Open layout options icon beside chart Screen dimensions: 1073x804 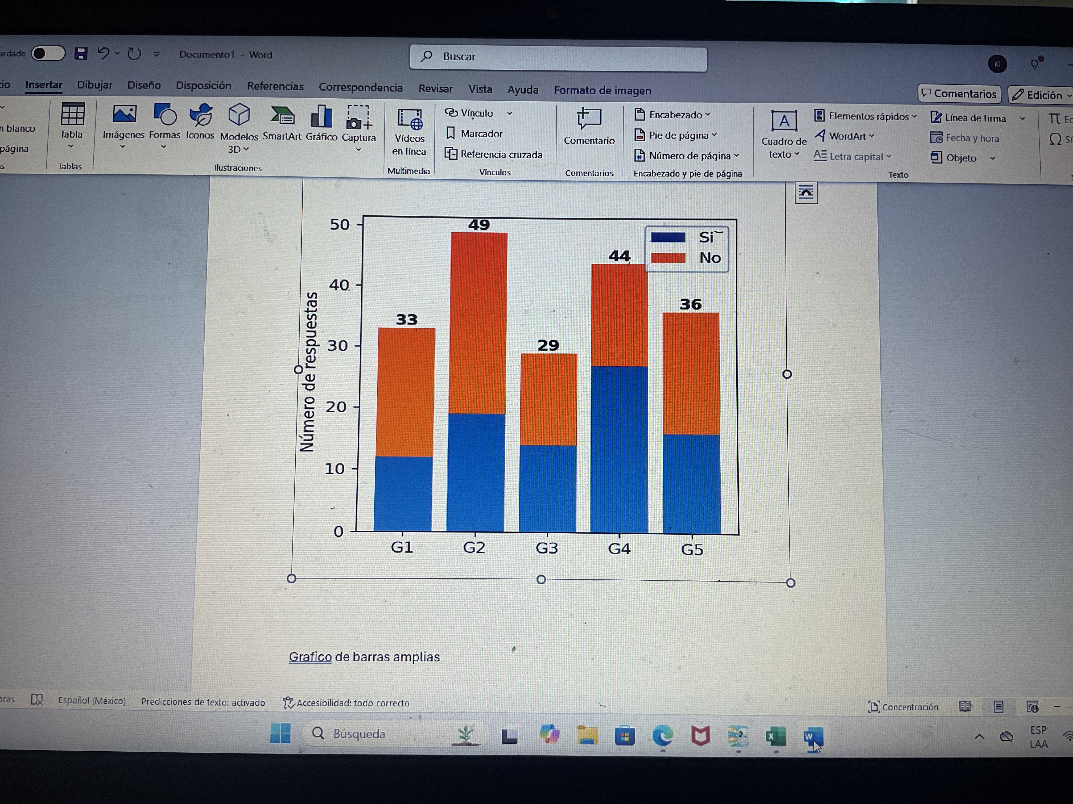806,193
